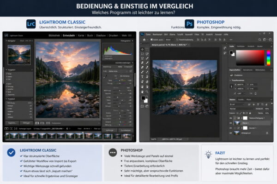277x184 pixels.
Task: Open the three-dots overflow in Photoshop options bar
Action: click(231, 40)
